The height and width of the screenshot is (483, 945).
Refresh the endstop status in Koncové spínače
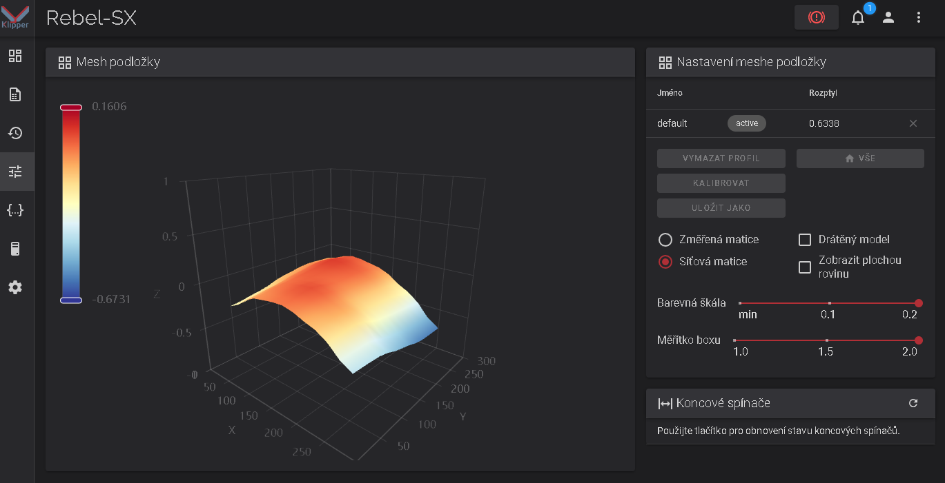[x=913, y=403]
